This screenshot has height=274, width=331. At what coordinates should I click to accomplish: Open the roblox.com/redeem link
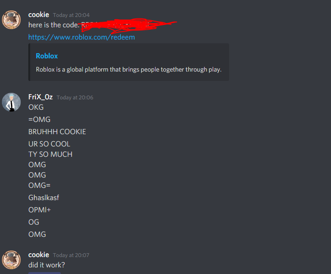pyautogui.click(x=82, y=37)
